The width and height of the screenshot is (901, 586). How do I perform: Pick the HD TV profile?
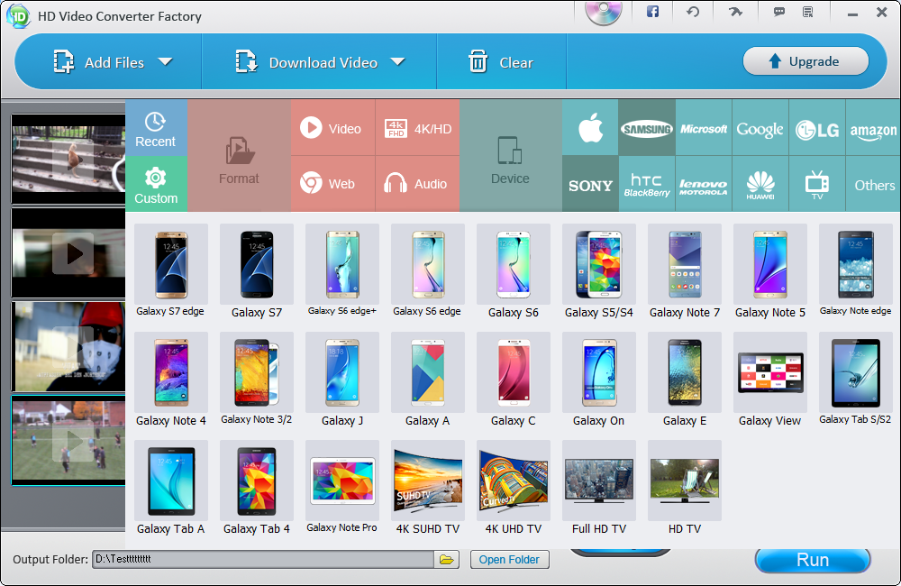(685, 488)
